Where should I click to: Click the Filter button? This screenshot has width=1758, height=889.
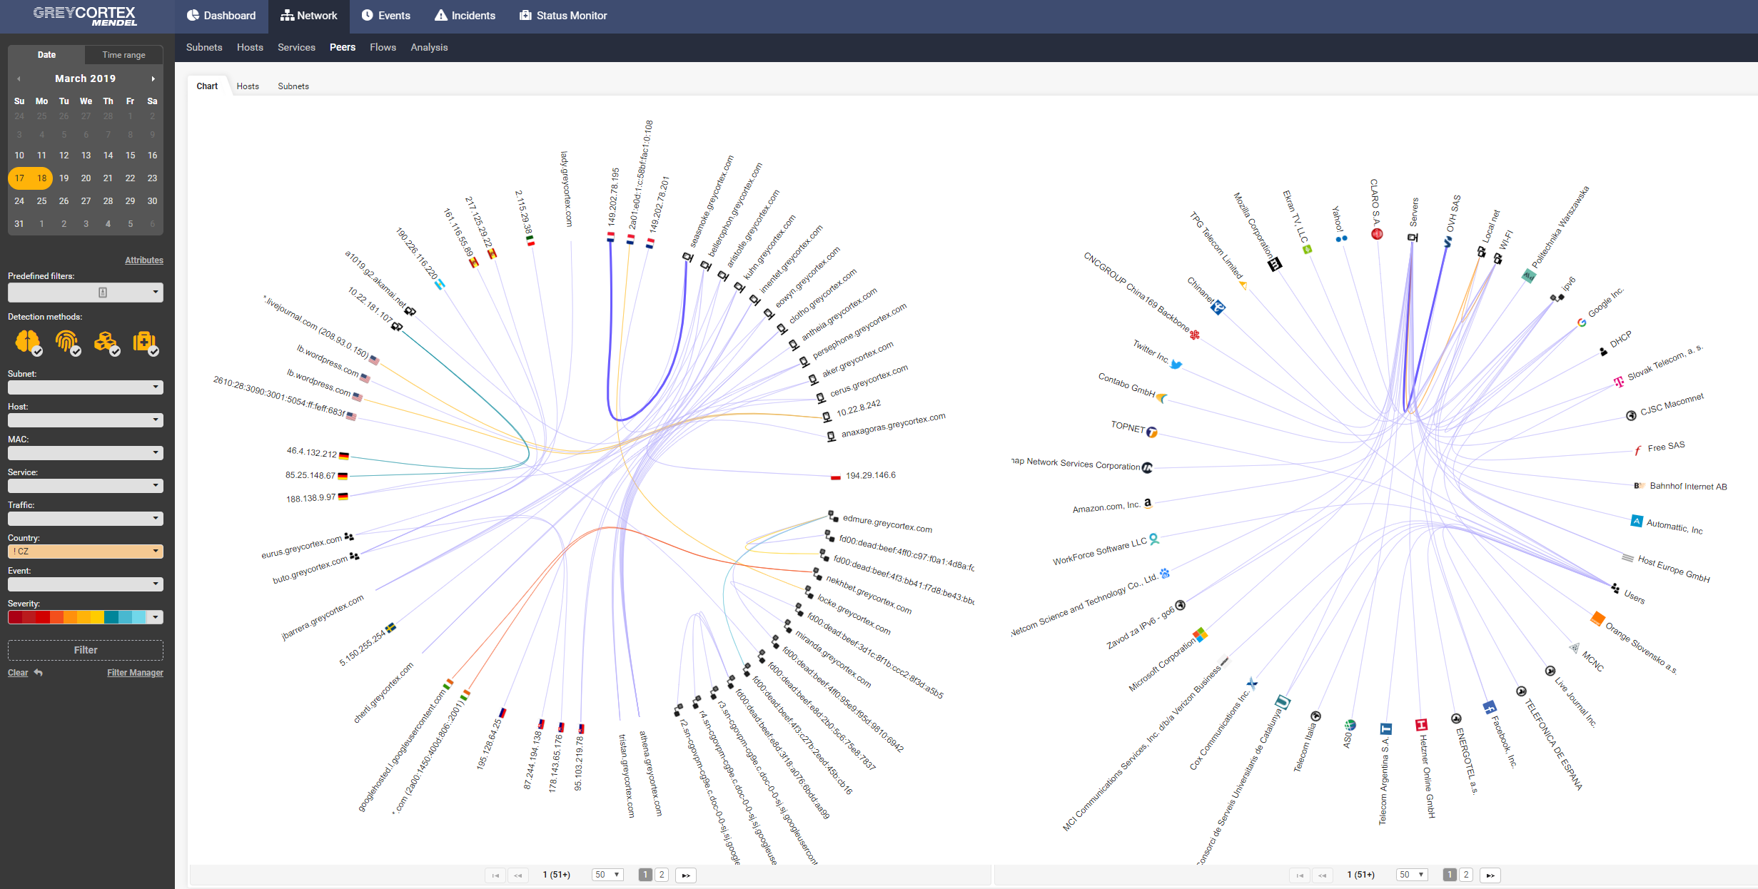86,650
